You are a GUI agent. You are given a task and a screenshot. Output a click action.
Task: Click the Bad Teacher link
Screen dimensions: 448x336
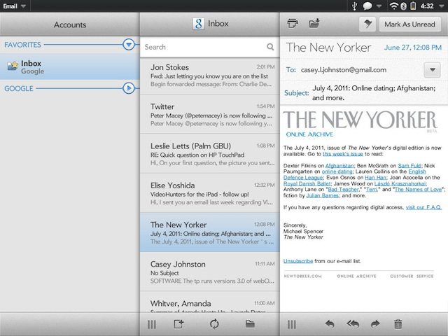343,190
